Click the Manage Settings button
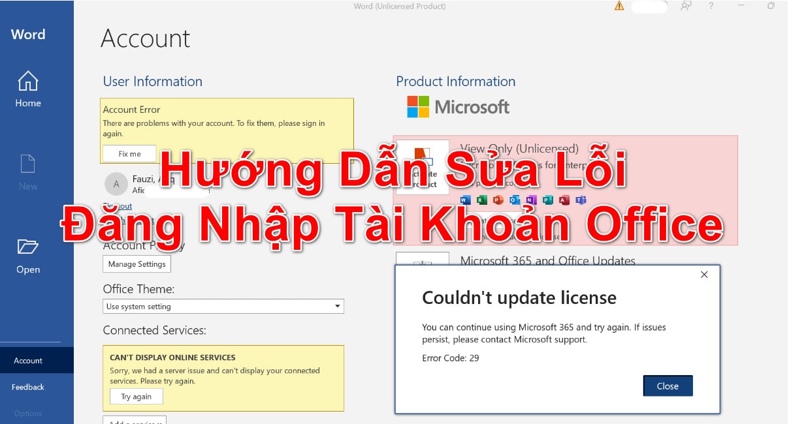 pos(137,264)
